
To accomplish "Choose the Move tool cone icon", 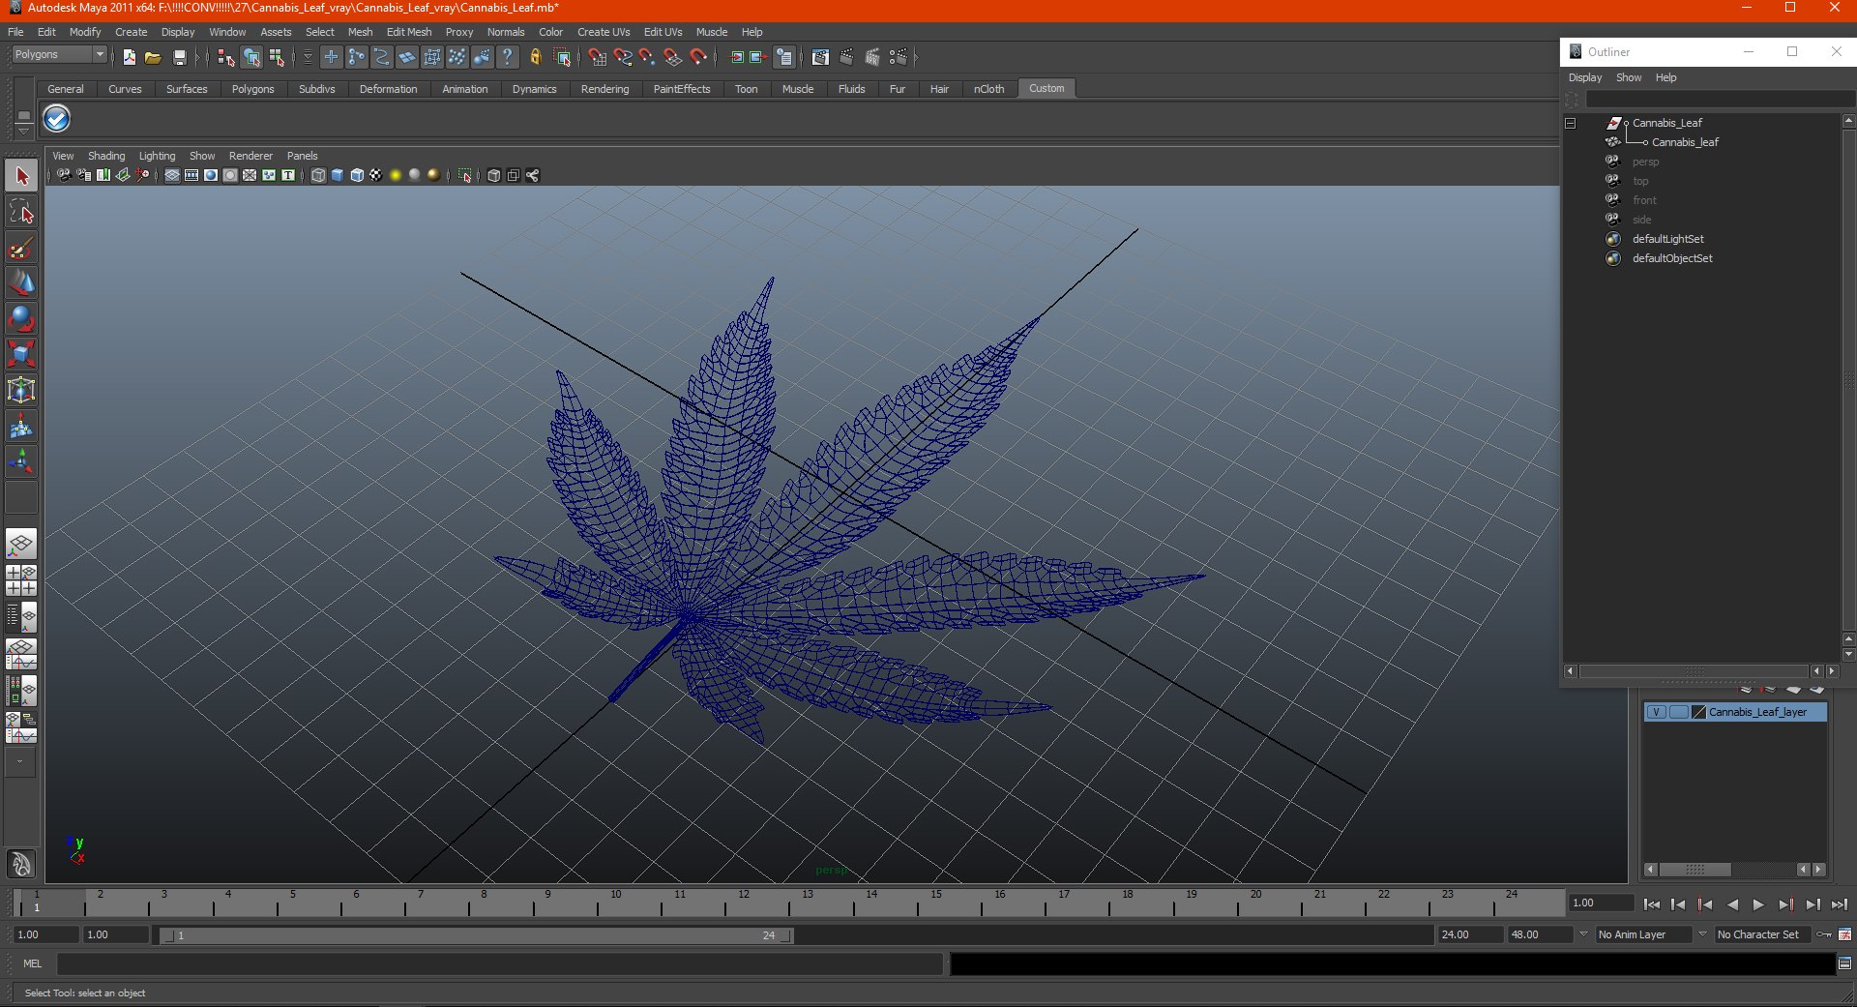I will pos(21,283).
